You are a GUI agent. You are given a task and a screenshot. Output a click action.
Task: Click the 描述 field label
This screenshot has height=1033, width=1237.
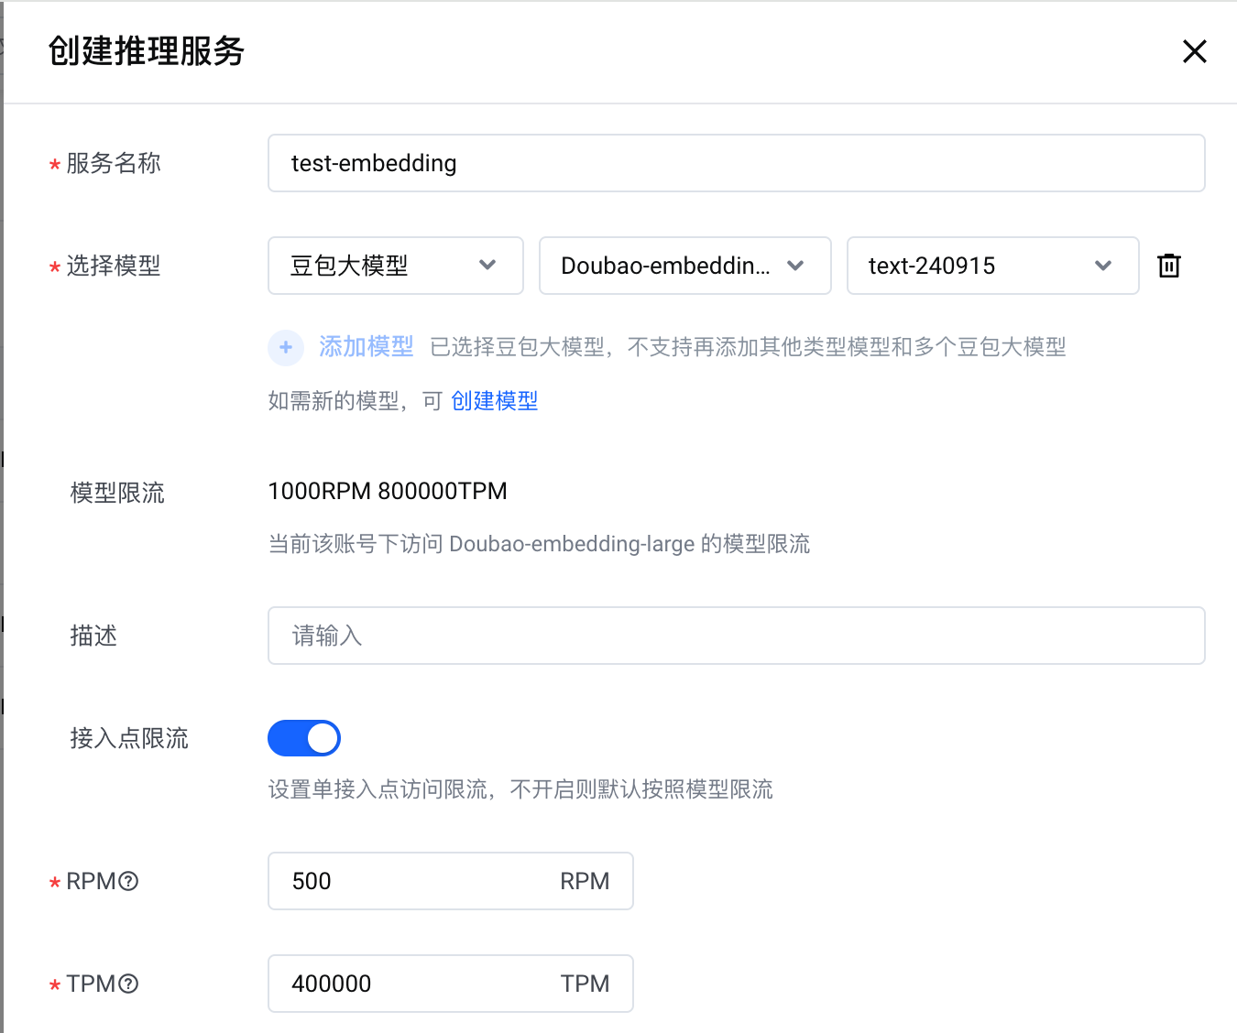(93, 636)
